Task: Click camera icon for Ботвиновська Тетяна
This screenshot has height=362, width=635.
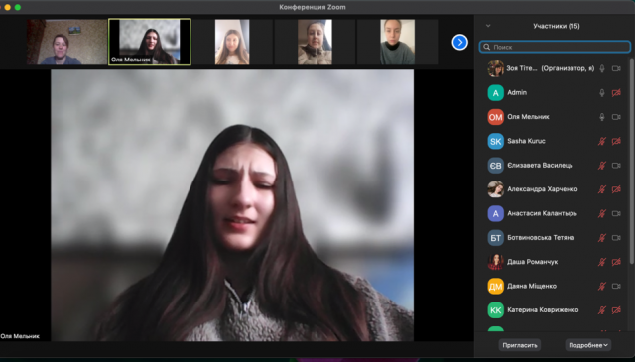Action: coord(616,238)
